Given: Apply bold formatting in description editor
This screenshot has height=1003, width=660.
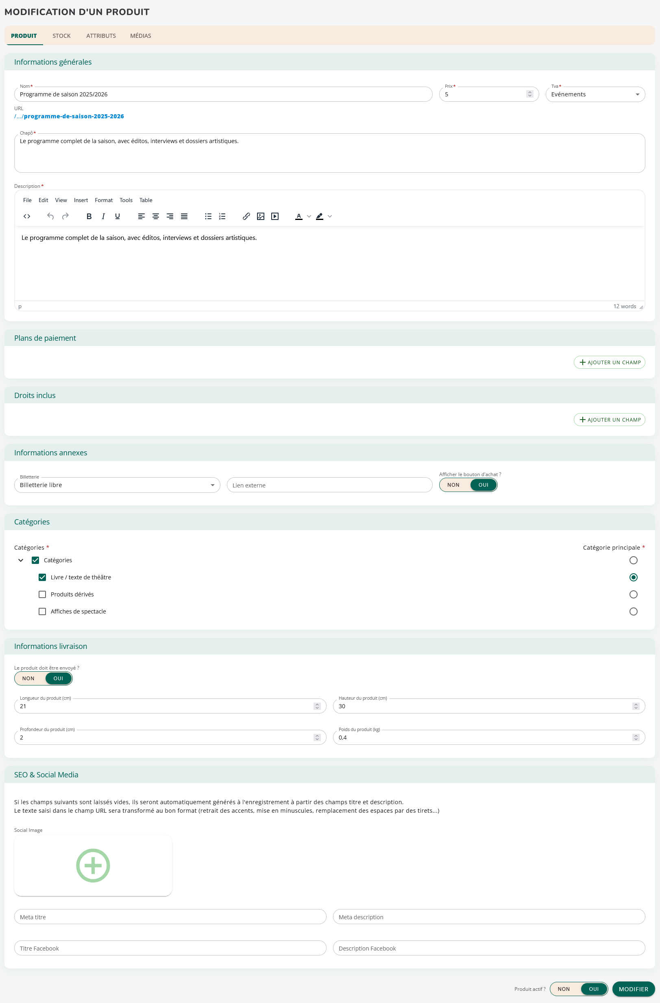Looking at the screenshot, I should tap(89, 216).
